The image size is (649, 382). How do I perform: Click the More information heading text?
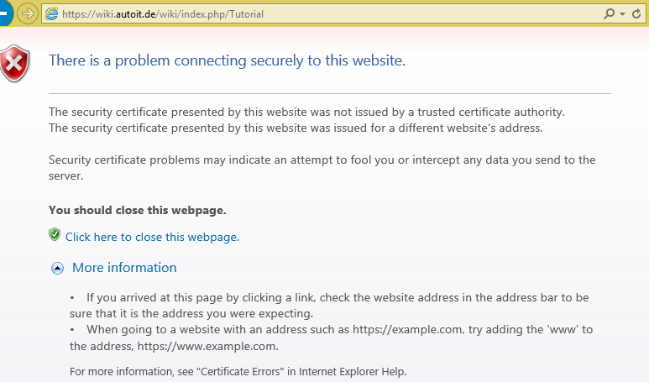(x=124, y=268)
